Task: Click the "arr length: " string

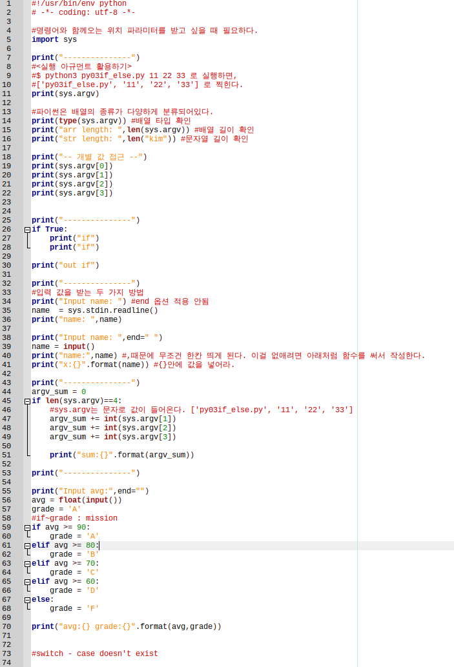Action: coord(90,130)
